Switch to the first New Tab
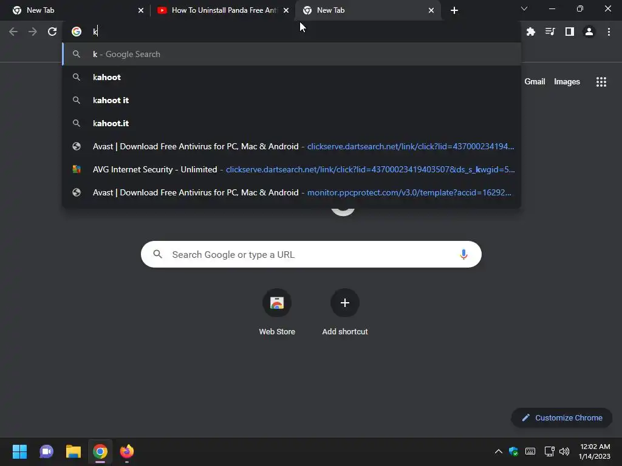 pos(75,10)
